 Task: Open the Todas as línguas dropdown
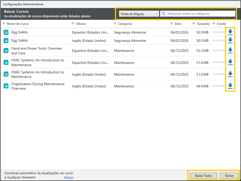[139, 14]
